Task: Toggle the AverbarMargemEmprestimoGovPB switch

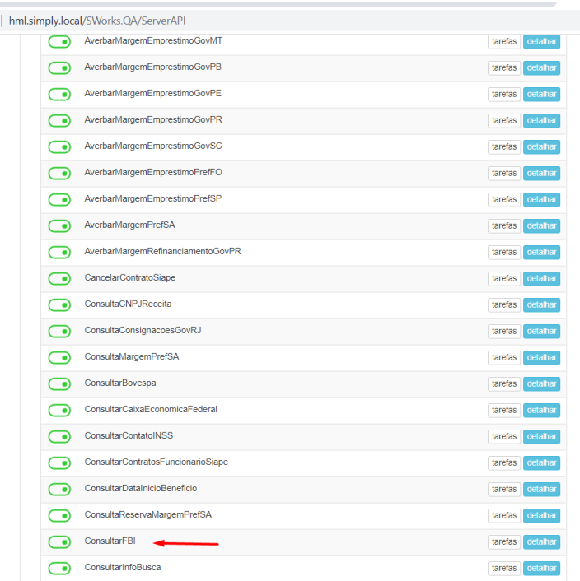Action: [x=59, y=68]
